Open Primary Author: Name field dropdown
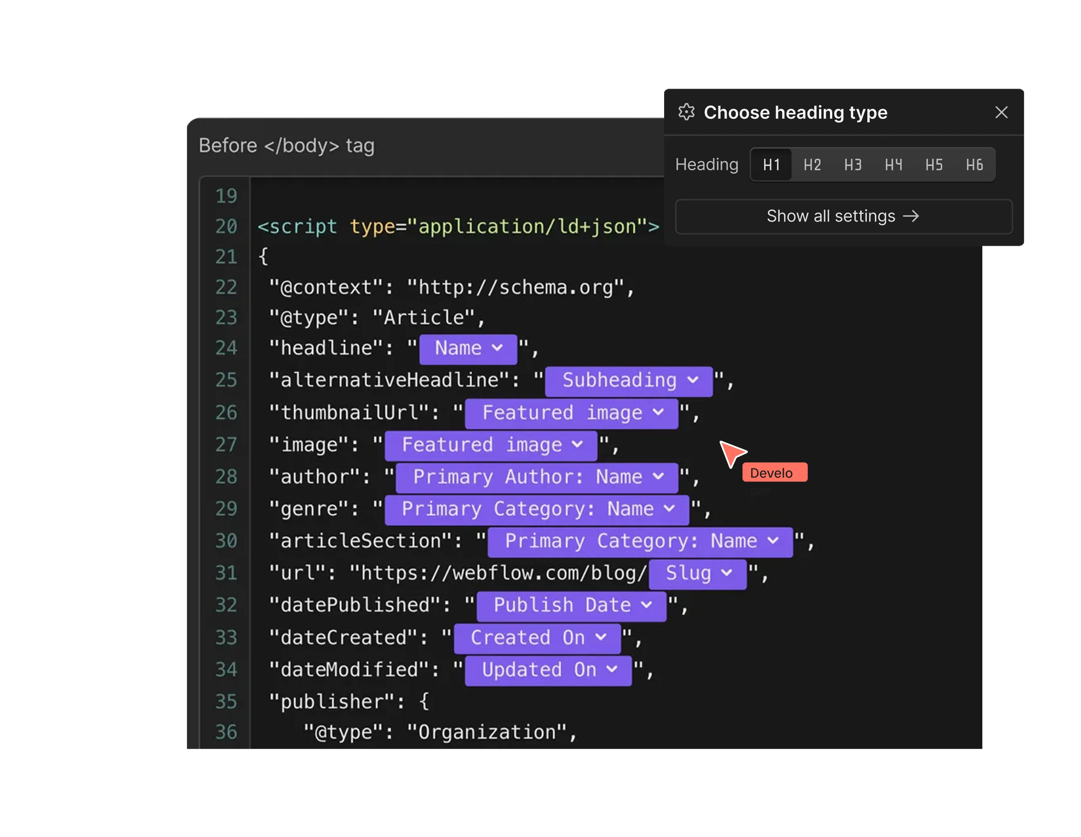Viewport: 1081px width, 837px height. [x=537, y=477]
